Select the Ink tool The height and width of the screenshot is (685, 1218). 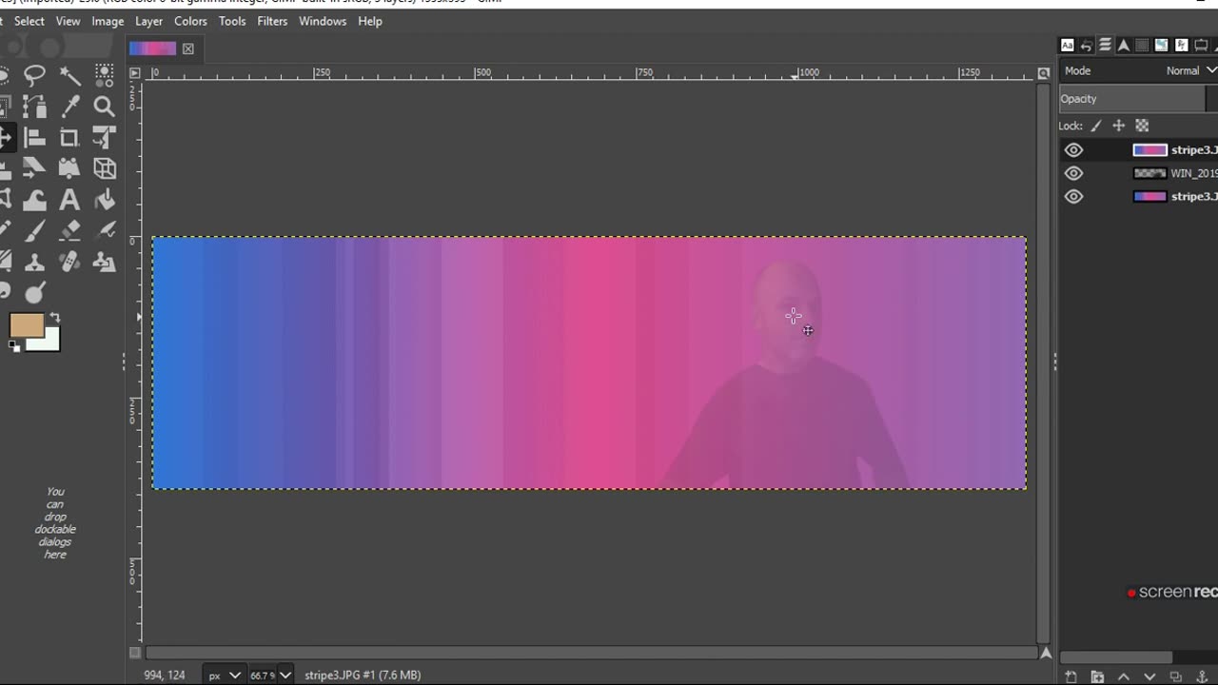click(x=105, y=230)
